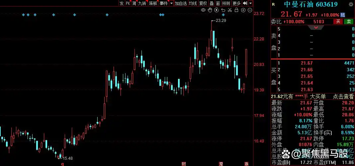Zoom out with the minus circle icon
This screenshot has width=355, height=166.
[x=250, y=10]
